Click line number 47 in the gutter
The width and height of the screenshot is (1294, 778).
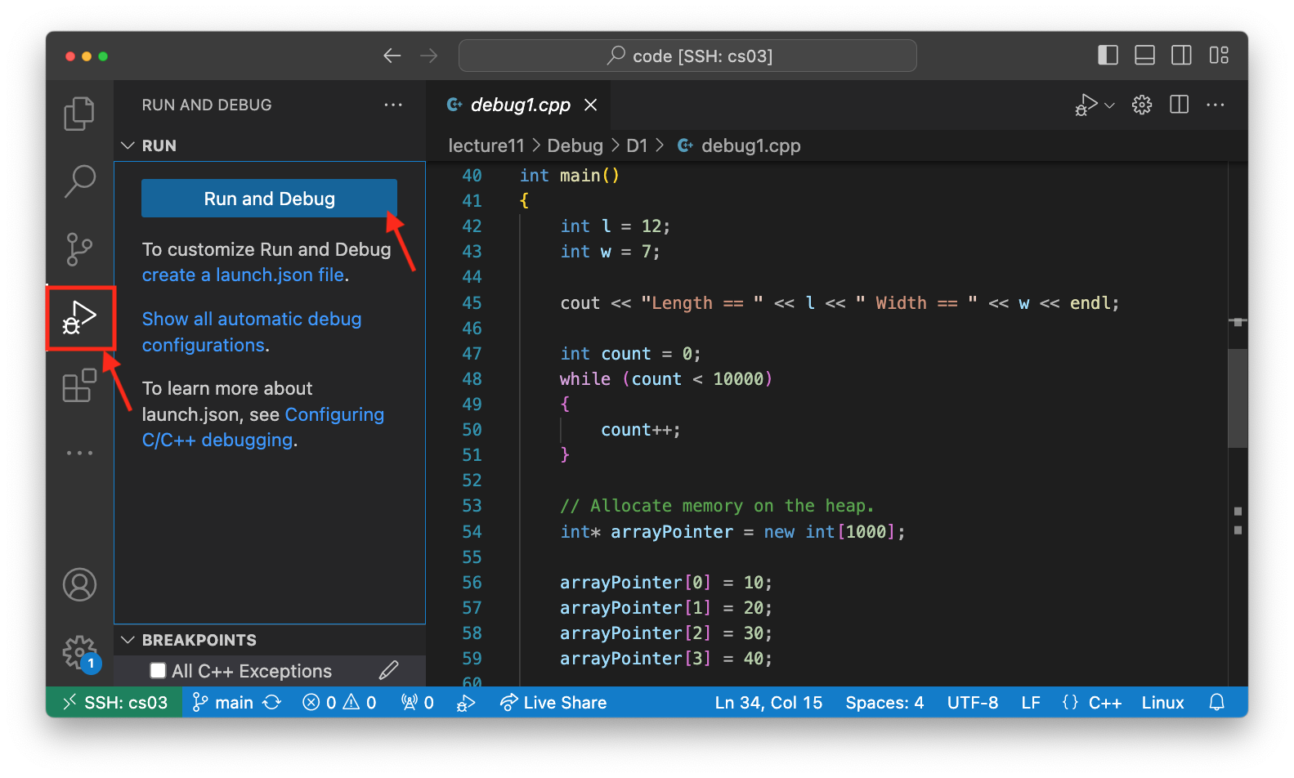coord(472,354)
